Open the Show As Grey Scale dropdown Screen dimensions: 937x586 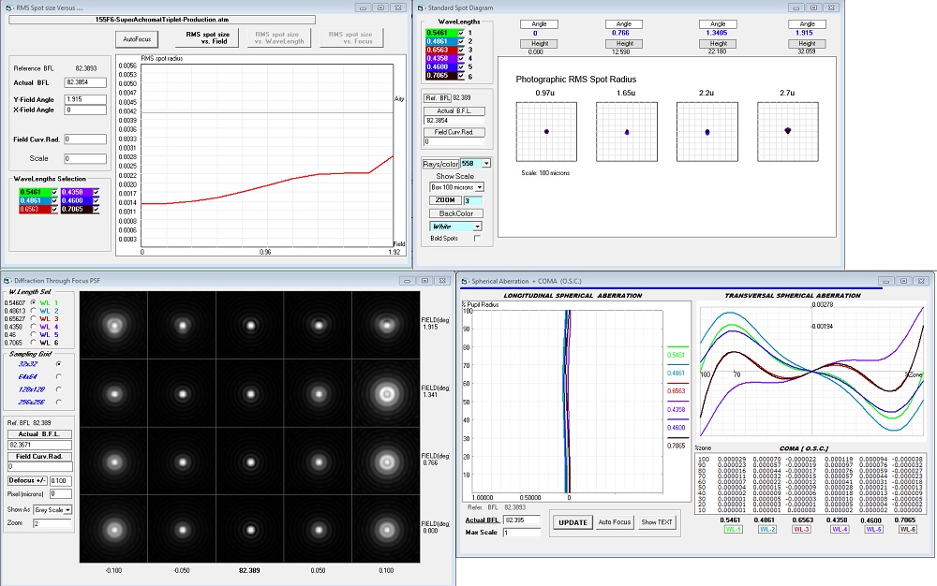68,509
